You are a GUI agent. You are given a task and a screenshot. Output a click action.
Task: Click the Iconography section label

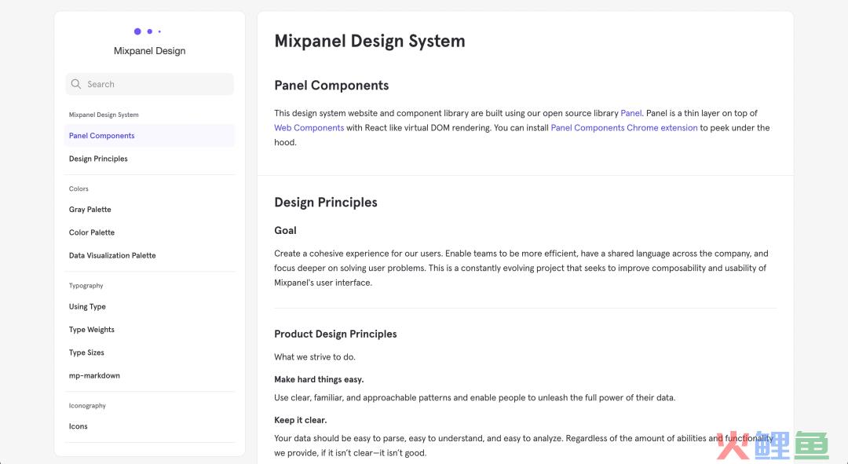tap(87, 406)
